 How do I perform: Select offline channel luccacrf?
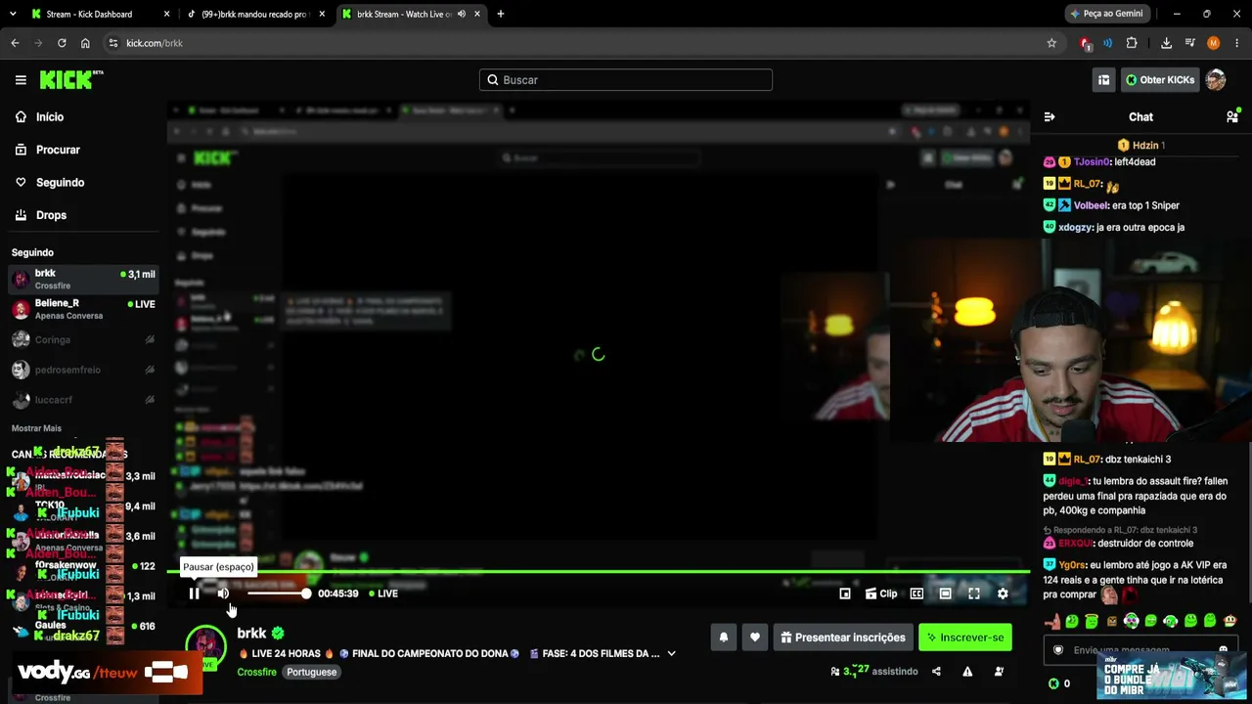pos(83,400)
